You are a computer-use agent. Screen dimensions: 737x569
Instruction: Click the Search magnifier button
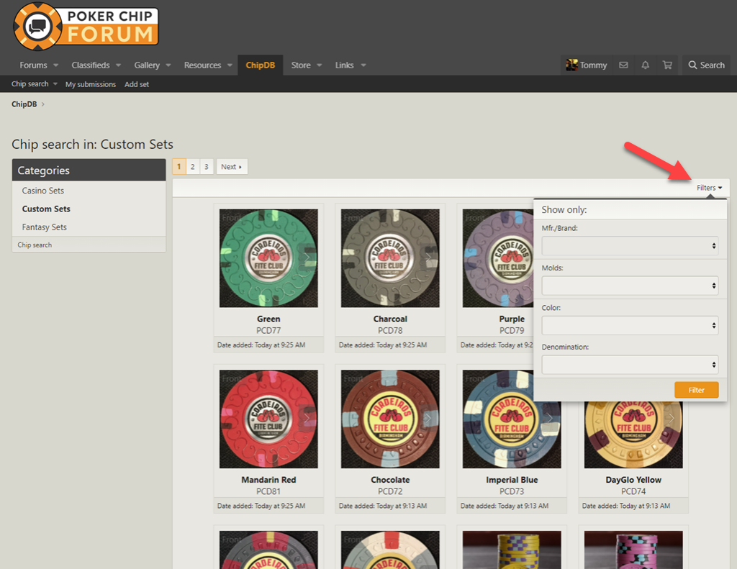(707, 65)
